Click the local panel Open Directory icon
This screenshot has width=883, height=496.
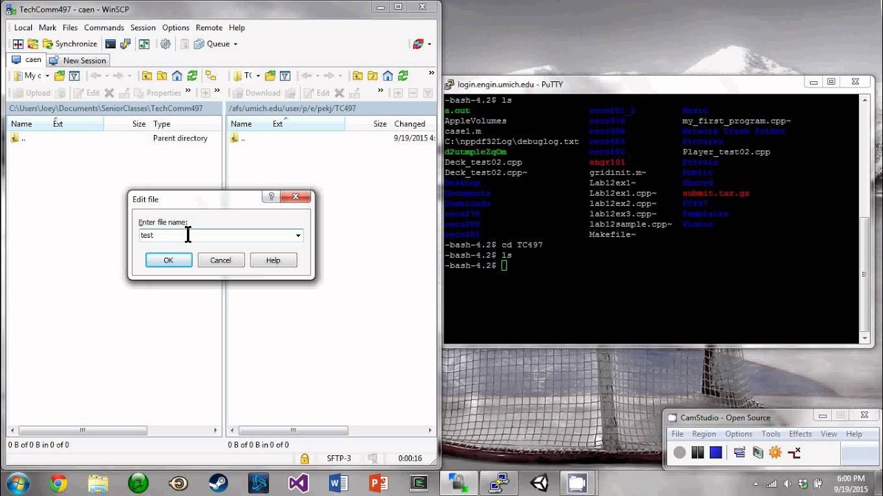59,76
